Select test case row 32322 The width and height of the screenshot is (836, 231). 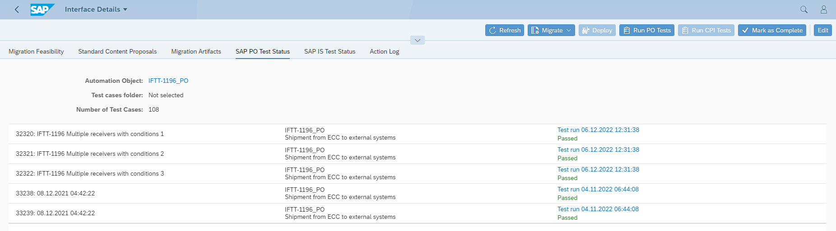point(90,173)
